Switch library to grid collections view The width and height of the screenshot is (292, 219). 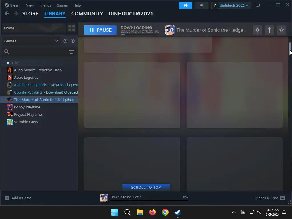pyautogui.click(x=71, y=28)
